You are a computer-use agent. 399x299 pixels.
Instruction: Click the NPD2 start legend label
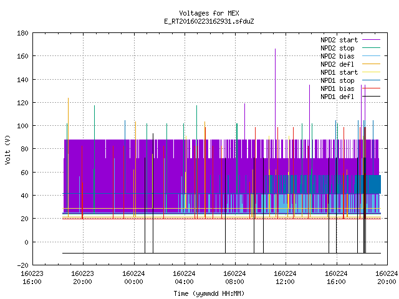(339, 40)
